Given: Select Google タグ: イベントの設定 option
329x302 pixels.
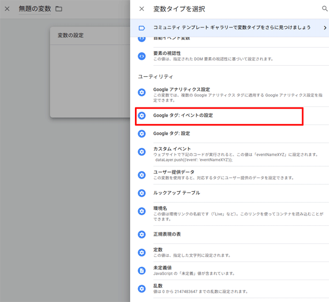Looking at the screenshot, I should (183, 116).
